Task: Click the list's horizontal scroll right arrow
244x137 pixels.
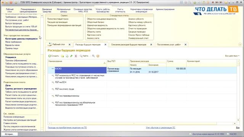Action: tap(235, 123)
